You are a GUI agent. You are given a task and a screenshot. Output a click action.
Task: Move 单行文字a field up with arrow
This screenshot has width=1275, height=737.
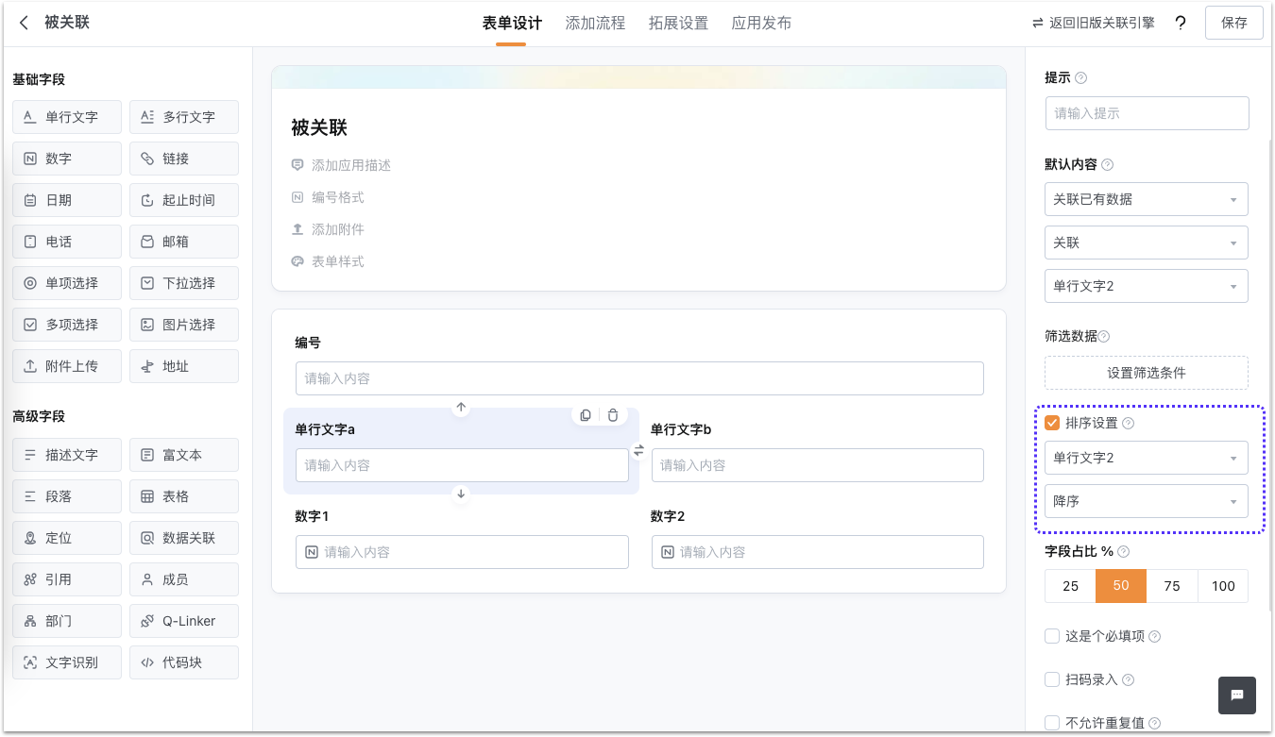point(461,408)
